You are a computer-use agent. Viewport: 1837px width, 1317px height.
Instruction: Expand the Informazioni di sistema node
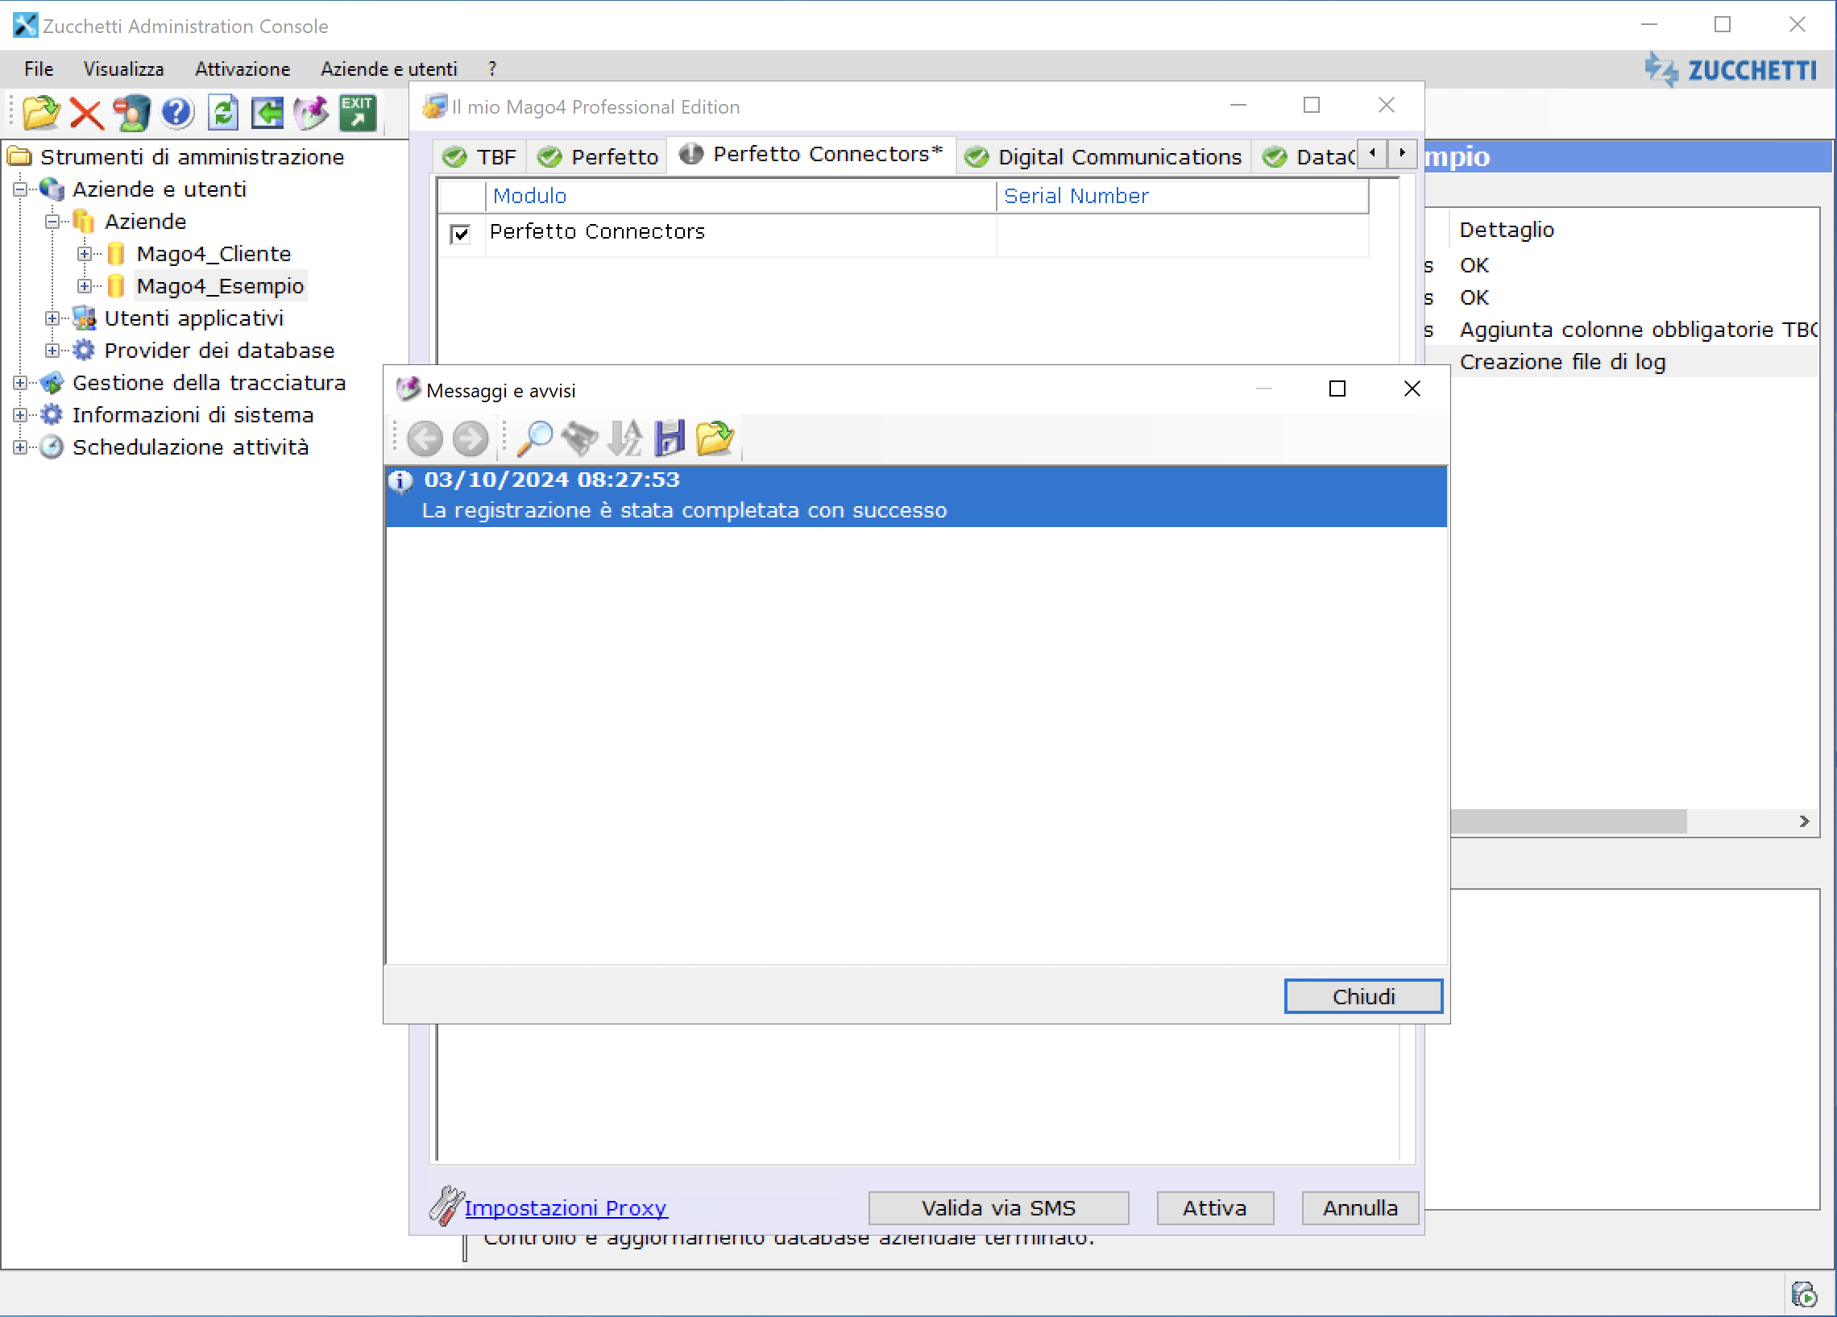click(20, 415)
